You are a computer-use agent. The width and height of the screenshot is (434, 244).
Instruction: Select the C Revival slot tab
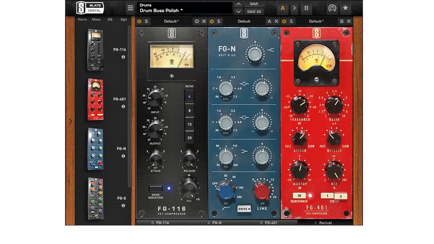(x=325, y=223)
